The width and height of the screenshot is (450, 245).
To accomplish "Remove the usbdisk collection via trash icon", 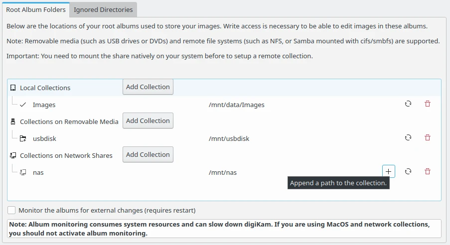I will point(427,138).
